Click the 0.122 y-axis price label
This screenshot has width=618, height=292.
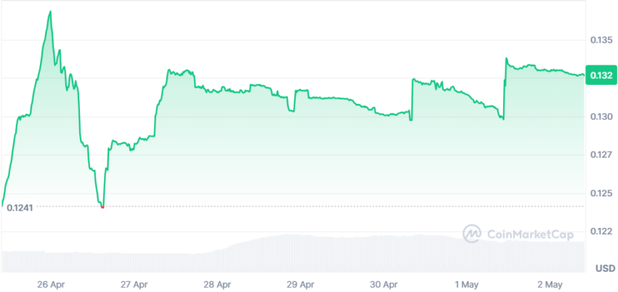pyautogui.click(x=601, y=232)
